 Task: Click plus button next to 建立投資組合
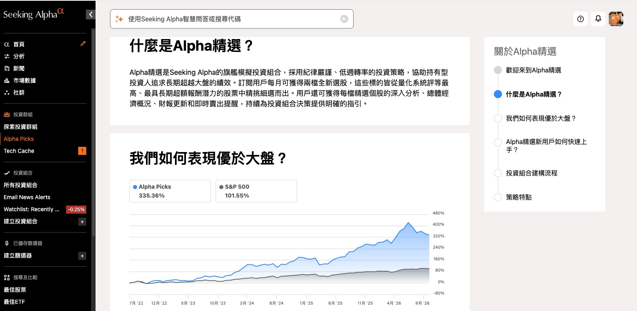(x=82, y=222)
